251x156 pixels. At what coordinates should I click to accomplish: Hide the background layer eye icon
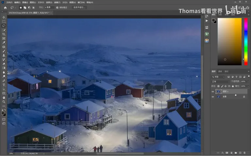(x=213, y=97)
